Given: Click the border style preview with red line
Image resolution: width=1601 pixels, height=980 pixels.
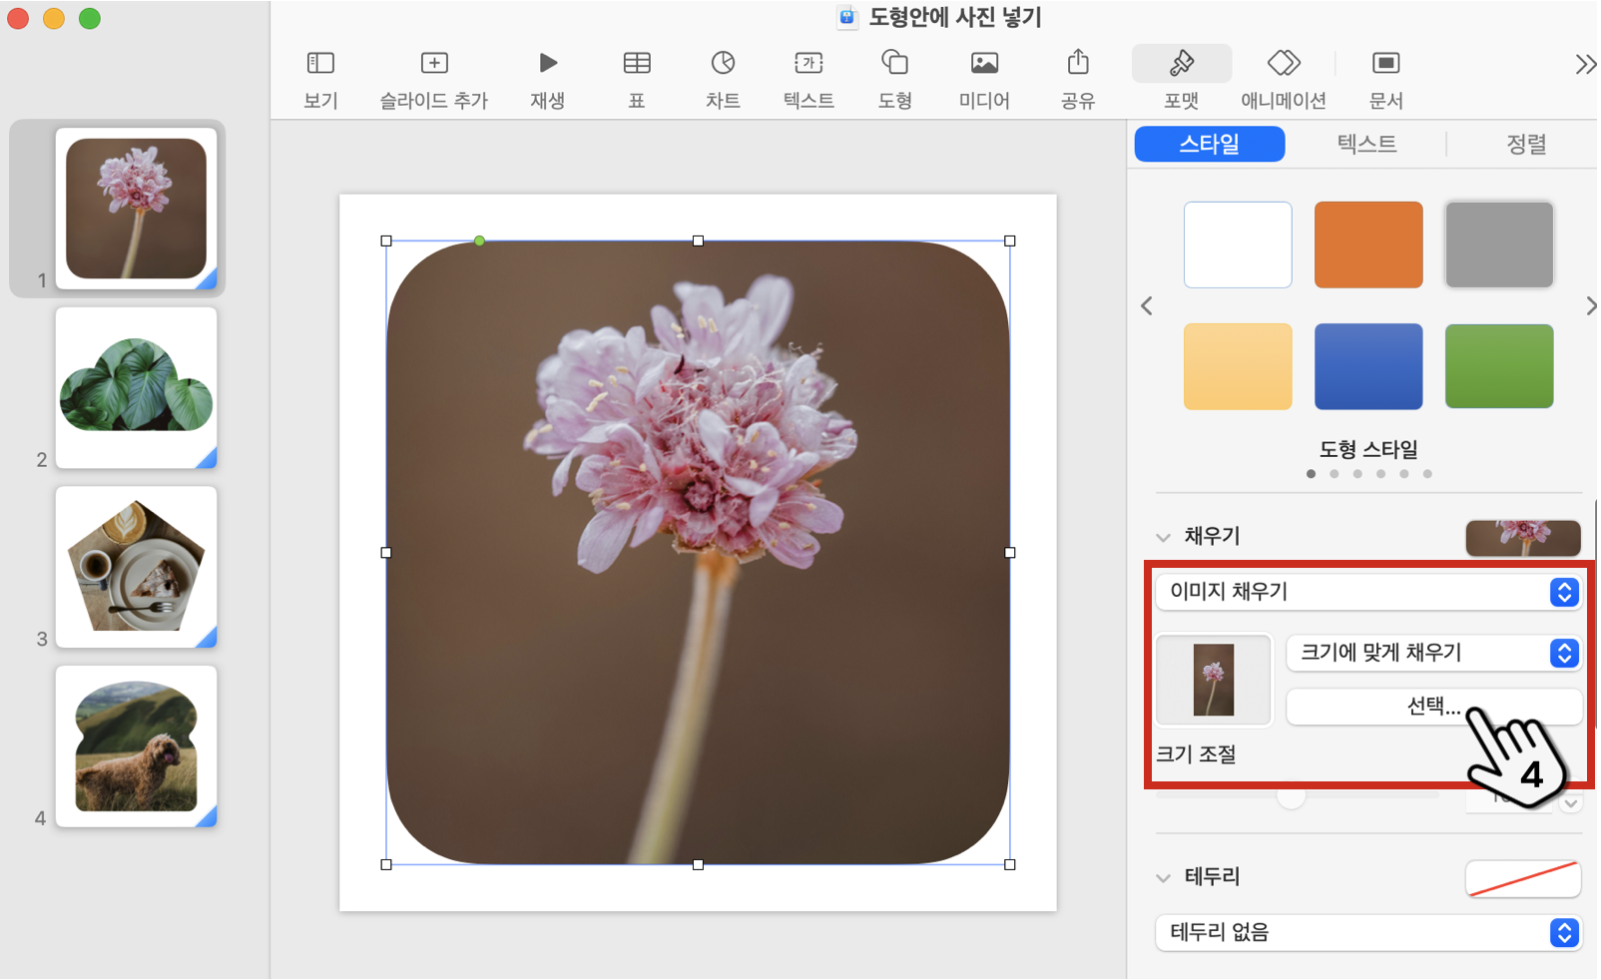Looking at the screenshot, I should 1522,878.
